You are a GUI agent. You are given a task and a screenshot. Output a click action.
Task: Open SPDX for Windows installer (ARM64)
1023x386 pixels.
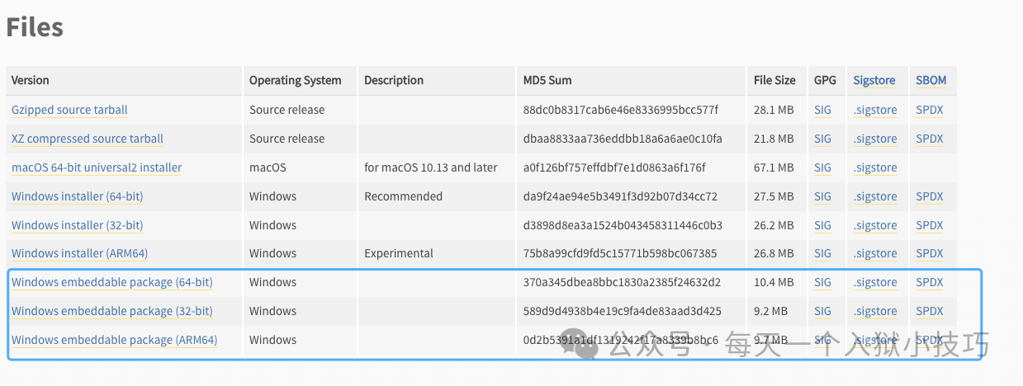pyautogui.click(x=929, y=253)
